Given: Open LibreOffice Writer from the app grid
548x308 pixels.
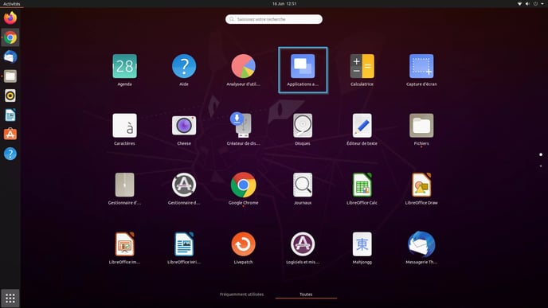Looking at the screenshot, I should 184,244.
